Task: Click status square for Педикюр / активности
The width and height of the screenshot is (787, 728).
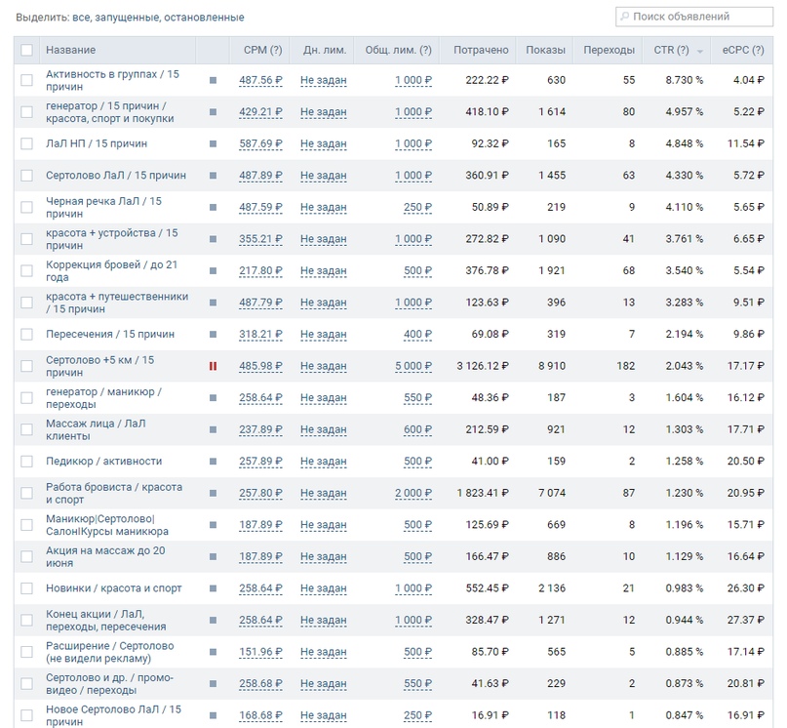Action: coord(213,462)
